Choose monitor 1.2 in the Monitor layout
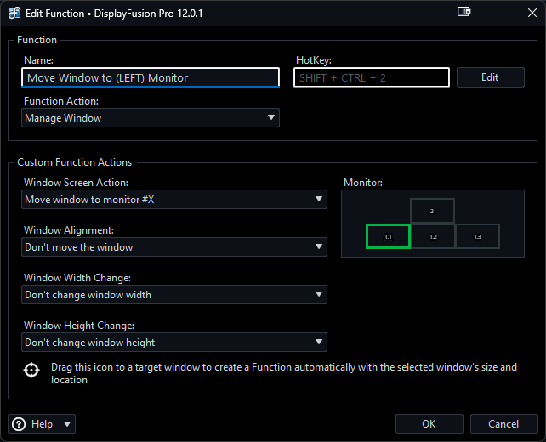The height and width of the screenshot is (442, 546). [x=433, y=236]
